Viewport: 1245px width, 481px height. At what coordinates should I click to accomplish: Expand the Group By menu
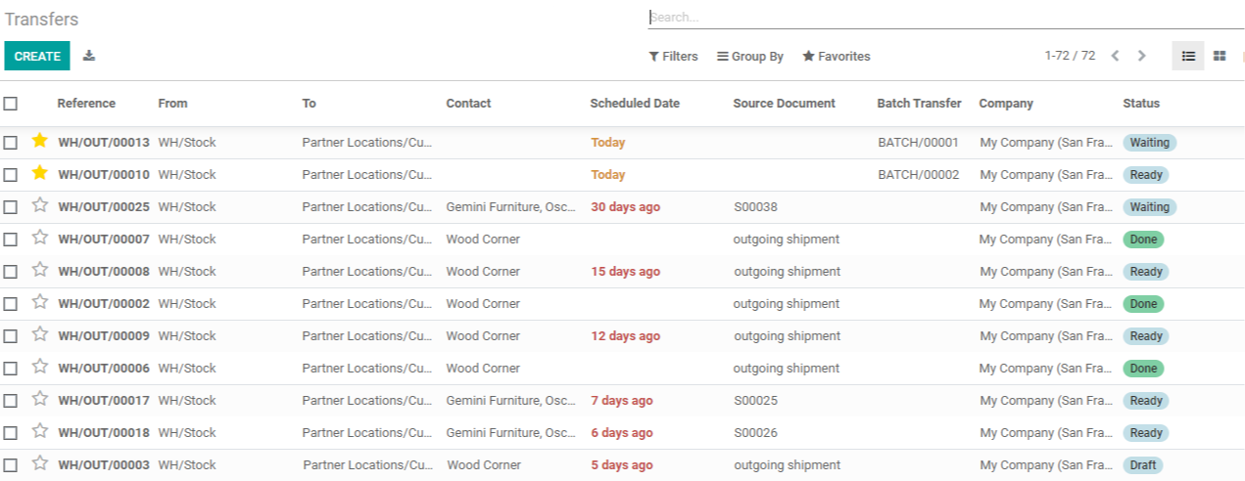coord(750,57)
